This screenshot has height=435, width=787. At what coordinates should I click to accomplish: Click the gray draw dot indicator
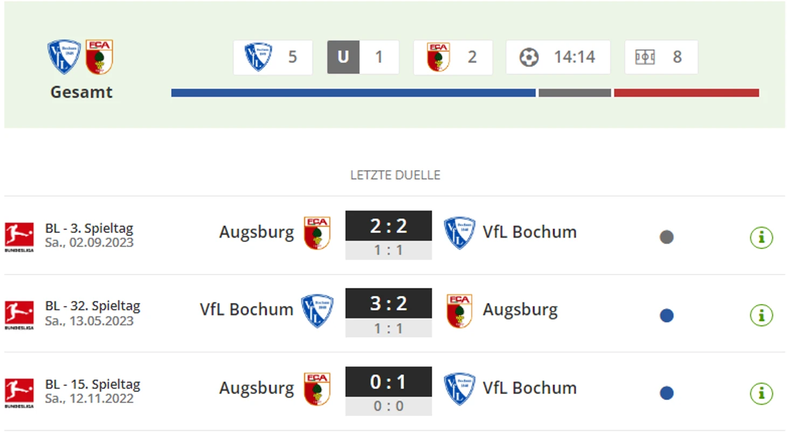(x=666, y=237)
